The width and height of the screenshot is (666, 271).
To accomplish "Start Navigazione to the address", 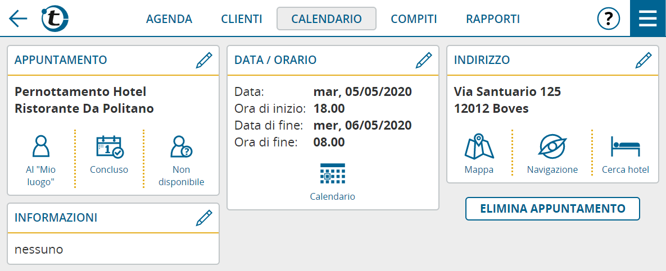I will pyautogui.click(x=552, y=155).
